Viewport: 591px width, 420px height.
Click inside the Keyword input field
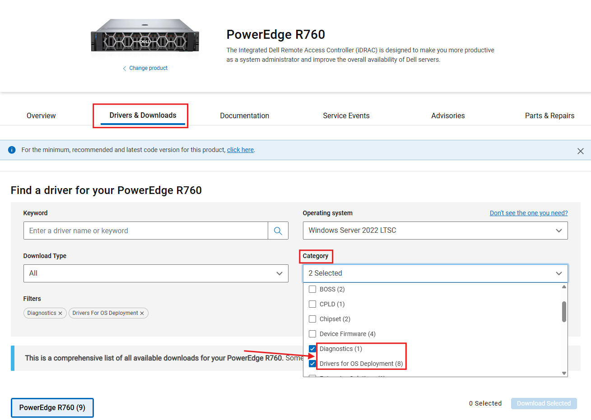[144, 230]
